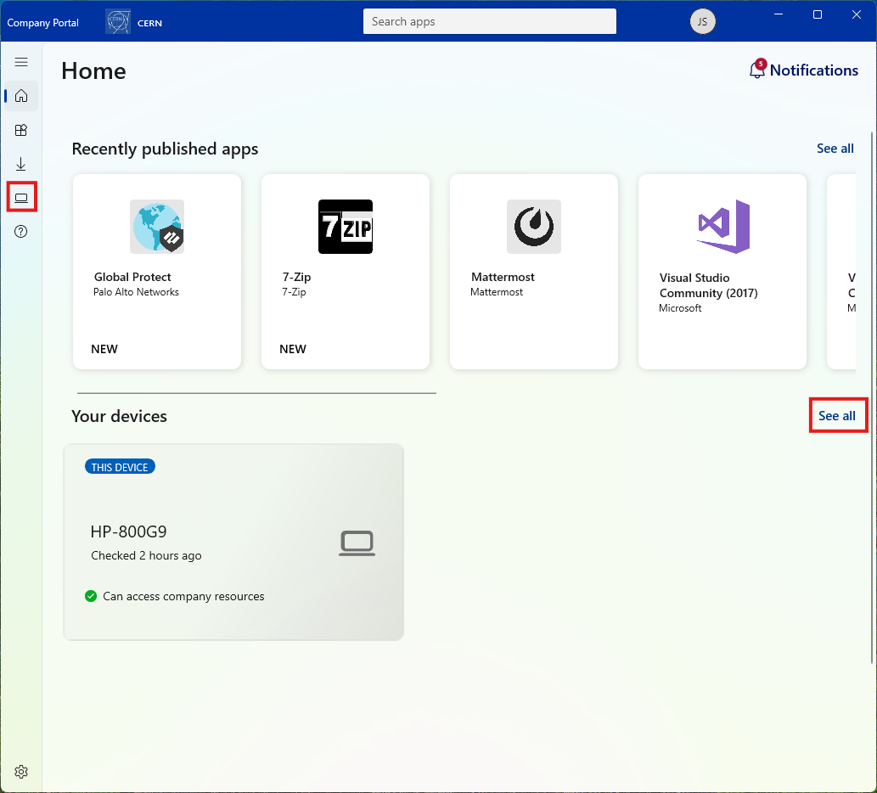
Task: Click the CERN logo in title bar
Action: 118,22
